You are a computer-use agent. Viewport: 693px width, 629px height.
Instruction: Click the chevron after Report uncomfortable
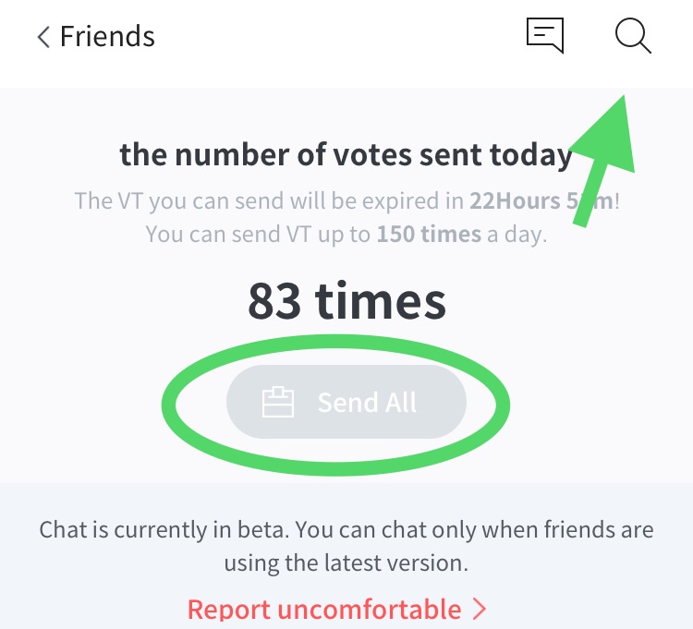click(480, 609)
